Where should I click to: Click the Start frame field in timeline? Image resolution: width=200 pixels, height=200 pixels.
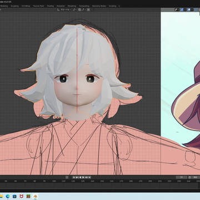click(x=195, y=177)
